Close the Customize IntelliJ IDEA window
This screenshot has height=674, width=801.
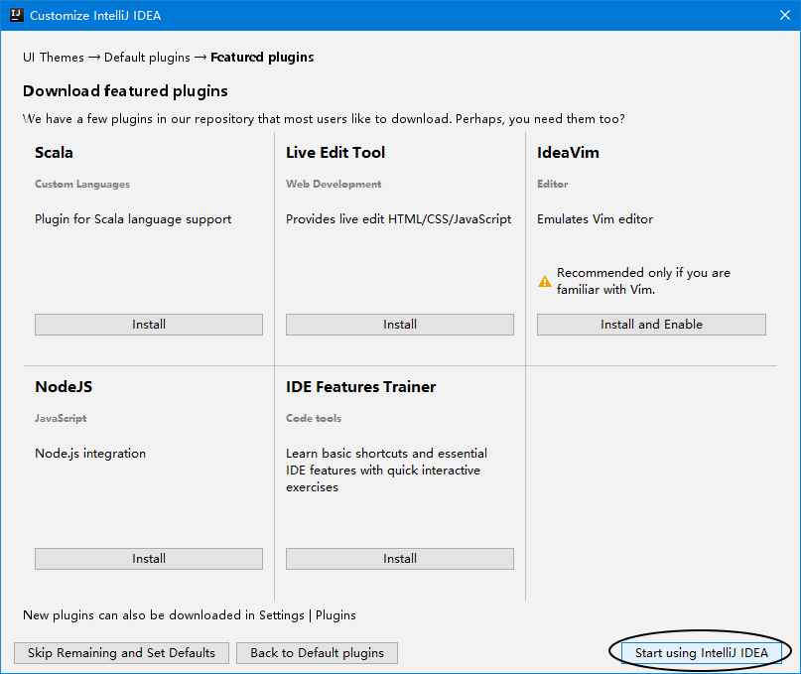(781, 15)
